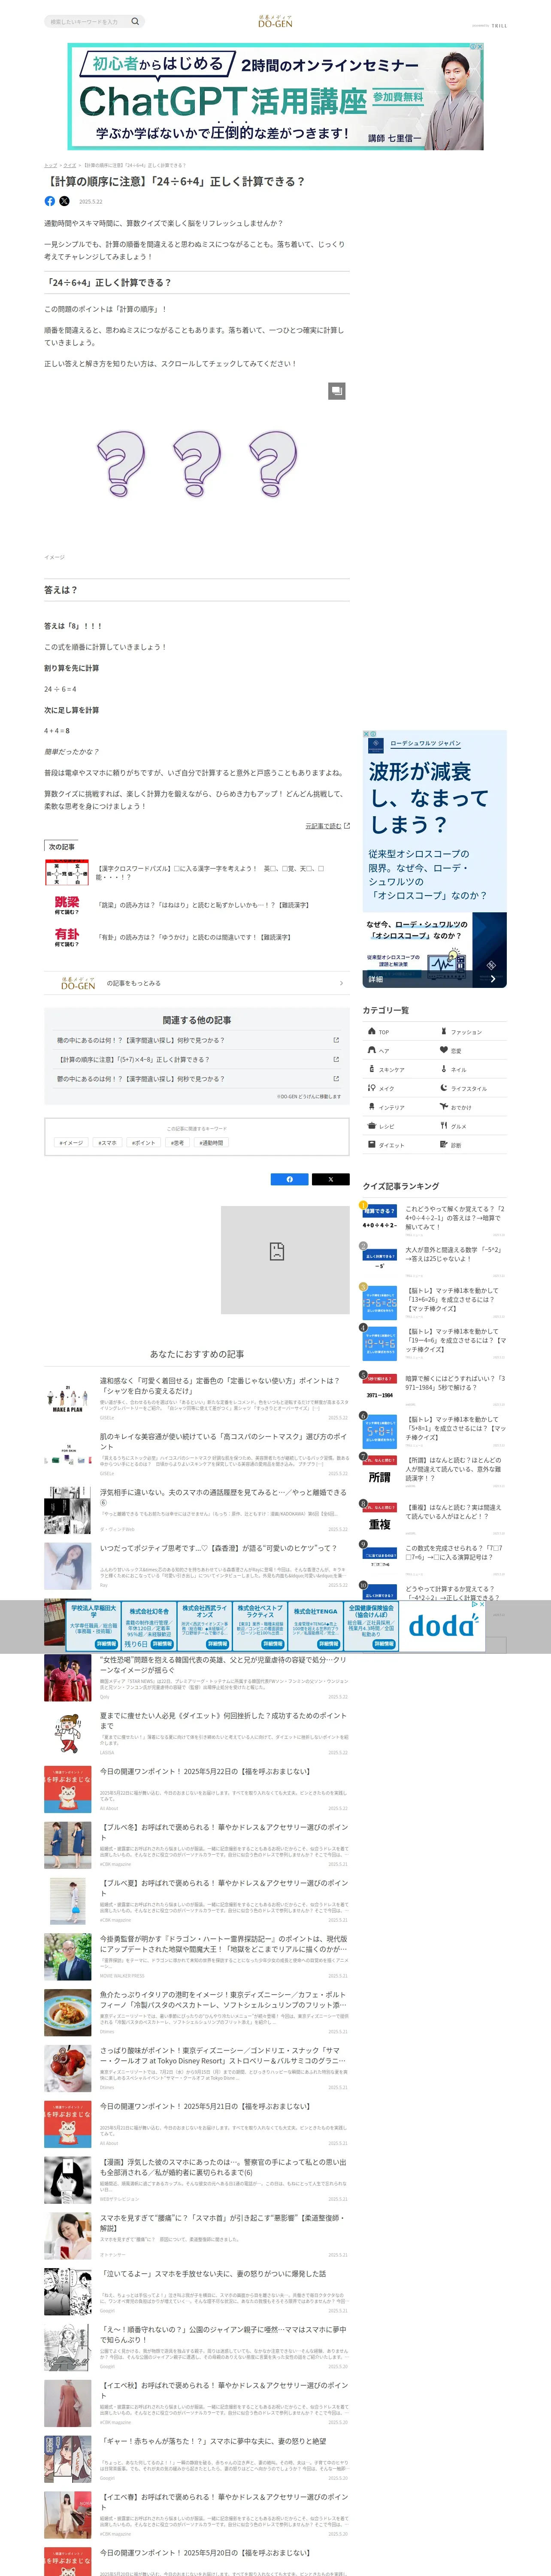Select the #ポイント keyword tag
551x2576 pixels.
(144, 1142)
